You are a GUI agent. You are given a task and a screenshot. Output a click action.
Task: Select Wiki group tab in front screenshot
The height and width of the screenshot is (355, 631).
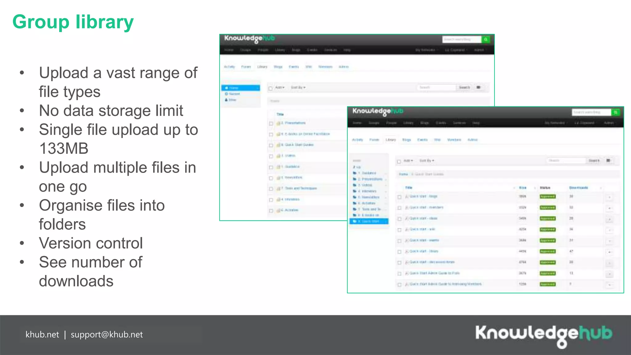click(437, 140)
